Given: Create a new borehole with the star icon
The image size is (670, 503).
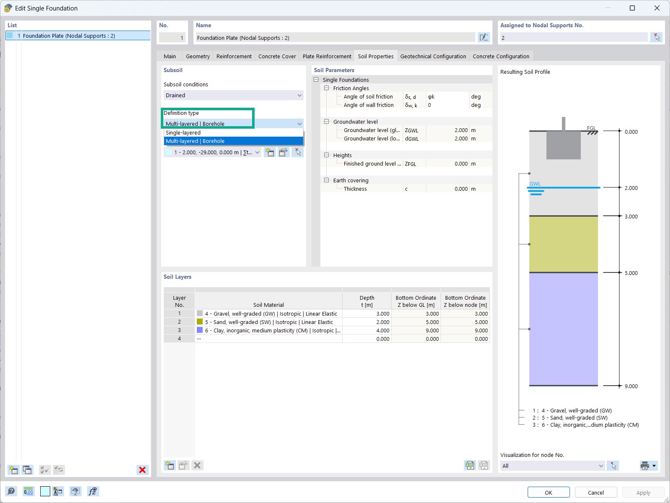Looking at the screenshot, I should [270, 152].
